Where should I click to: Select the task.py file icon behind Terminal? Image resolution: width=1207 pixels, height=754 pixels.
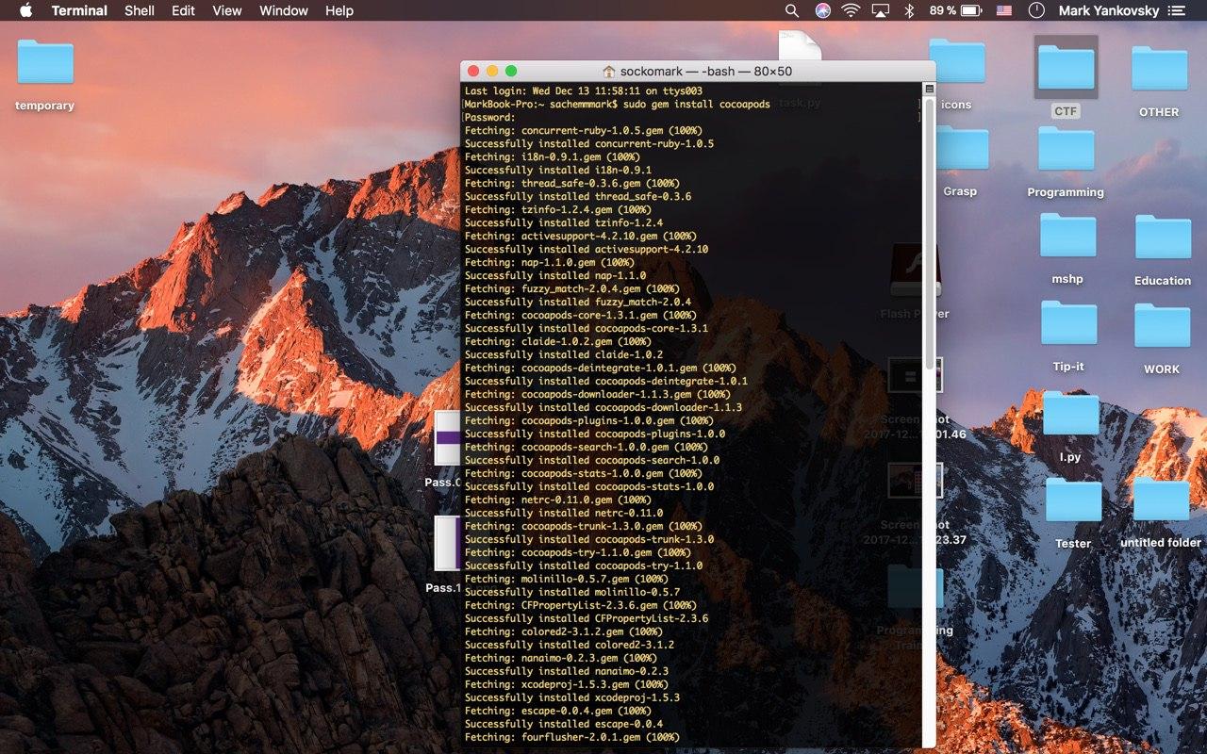[x=800, y=45]
